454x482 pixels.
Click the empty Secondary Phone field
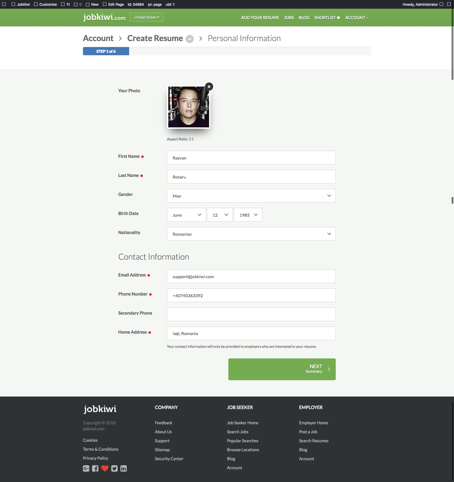[x=251, y=314]
